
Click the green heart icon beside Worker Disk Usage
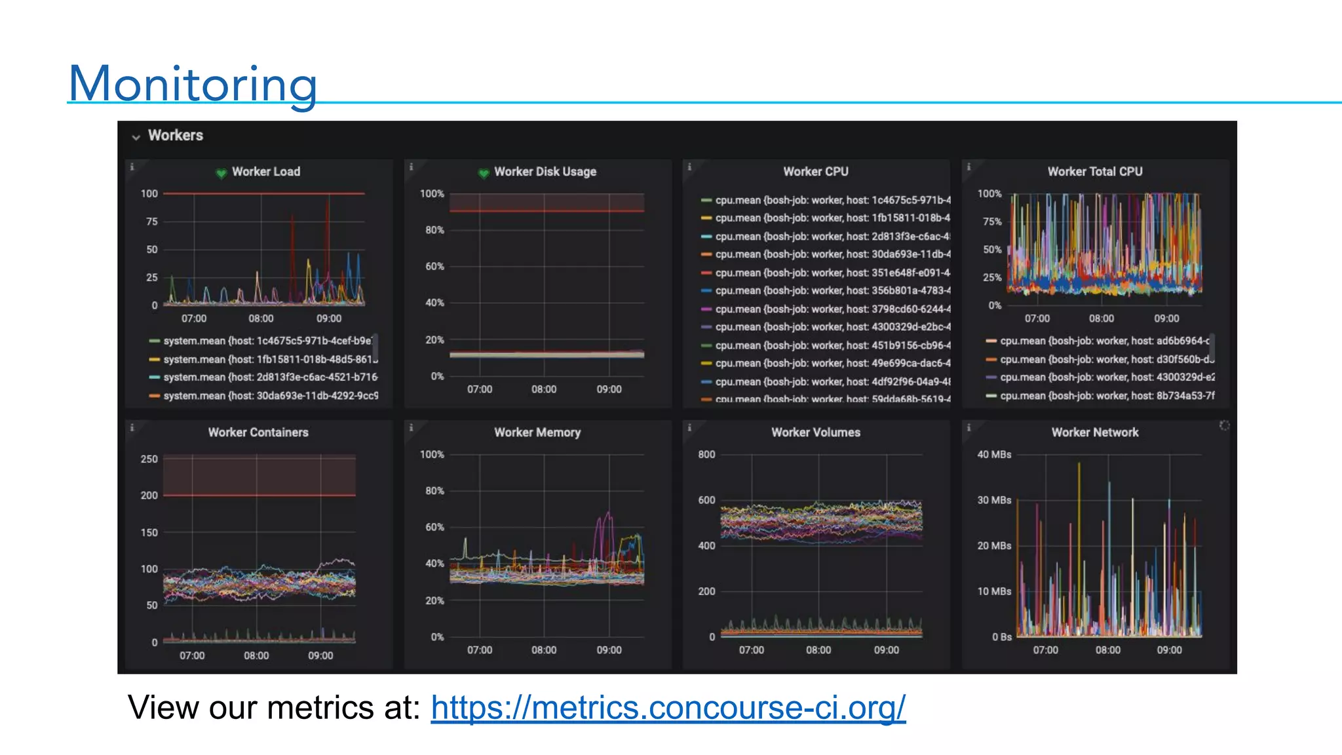(484, 173)
